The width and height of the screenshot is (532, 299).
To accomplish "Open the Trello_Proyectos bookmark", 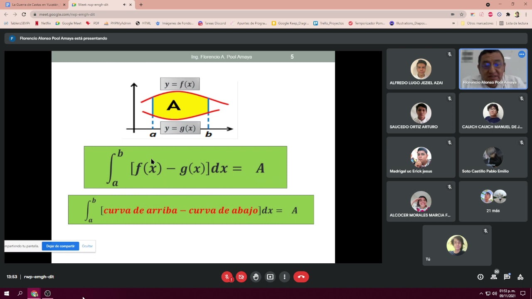I will click(x=328, y=23).
